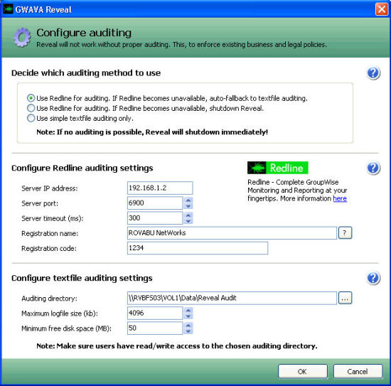The width and height of the screenshot is (391, 386).
Task: Click the Cancel button
Action: (358, 372)
